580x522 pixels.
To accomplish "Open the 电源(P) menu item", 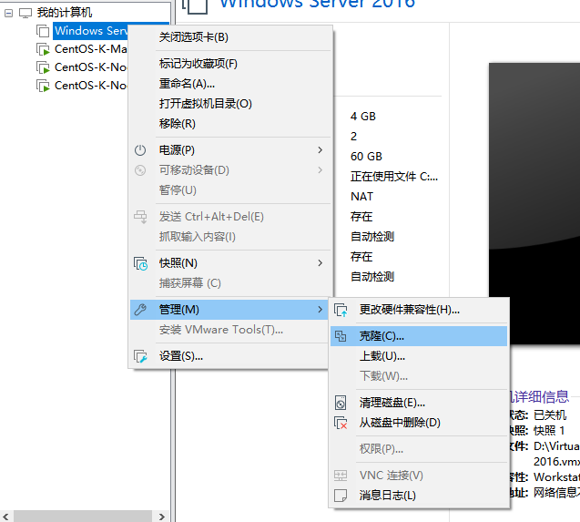I will tap(229, 150).
